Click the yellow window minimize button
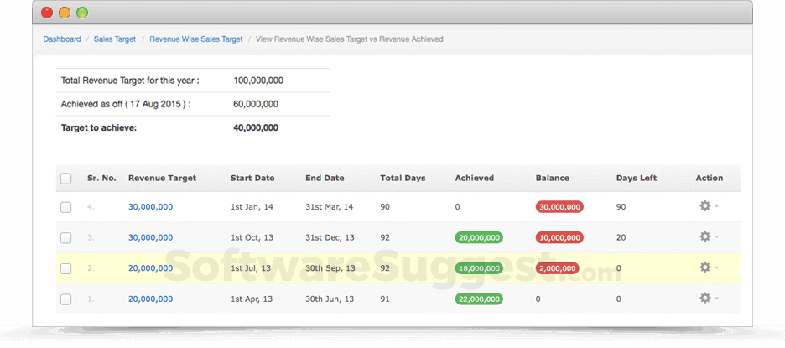This screenshot has width=785, height=348. point(65,13)
